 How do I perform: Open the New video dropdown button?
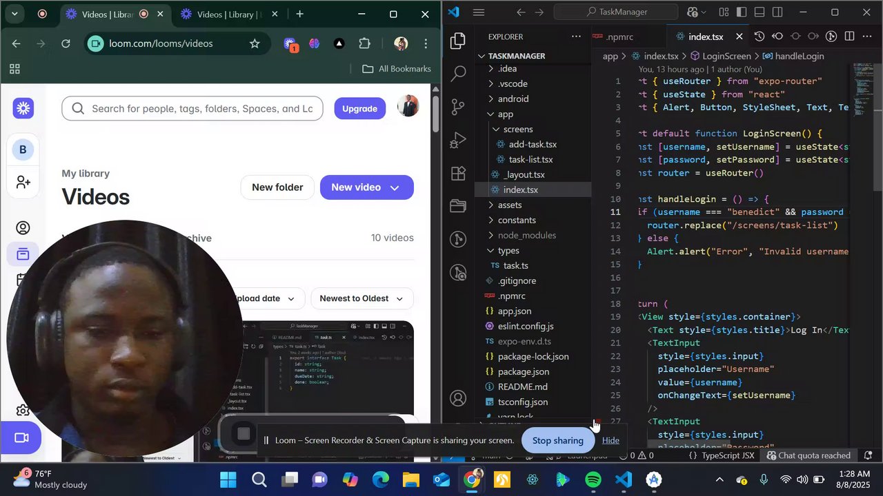(367, 187)
